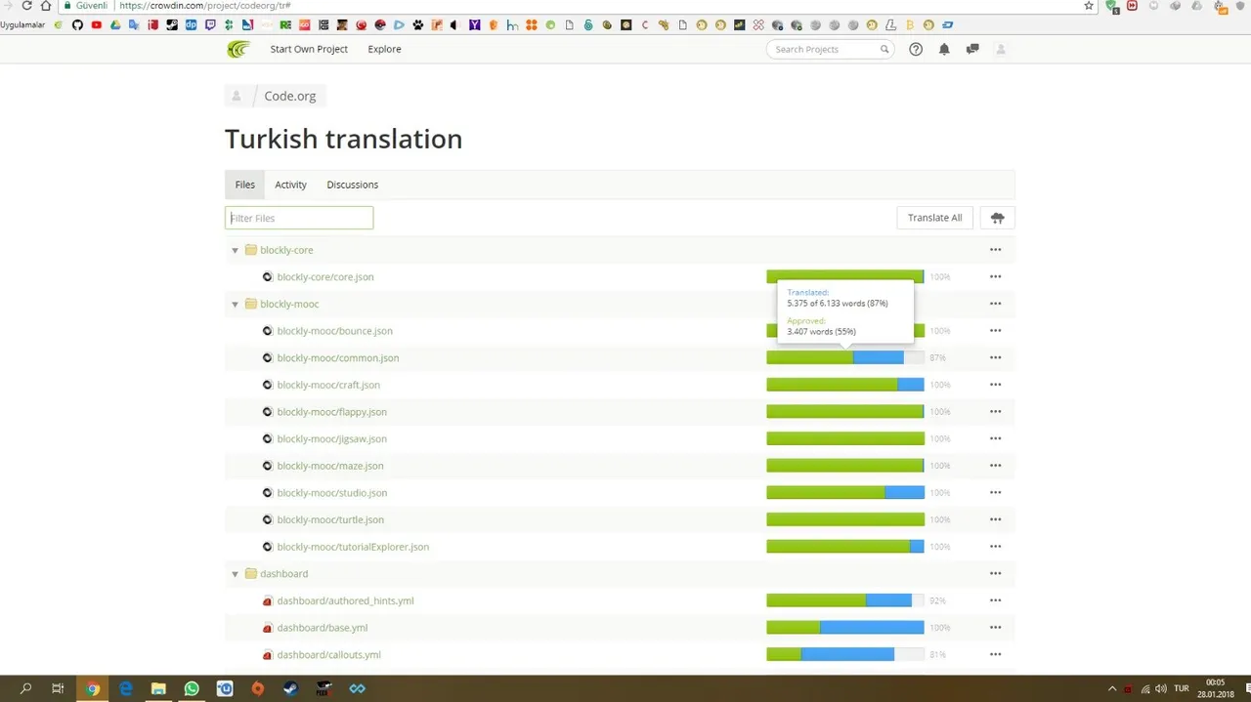Open the help question mark icon
This screenshot has height=702, width=1251.
pyautogui.click(x=916, y=49)
